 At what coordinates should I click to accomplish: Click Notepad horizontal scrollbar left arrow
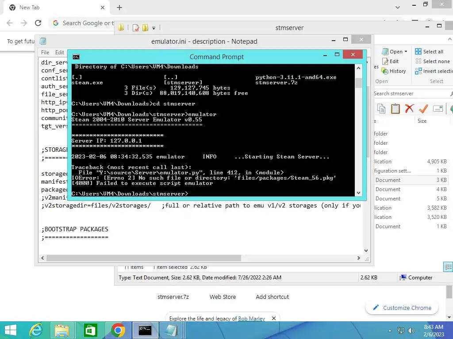pos(42,258)
